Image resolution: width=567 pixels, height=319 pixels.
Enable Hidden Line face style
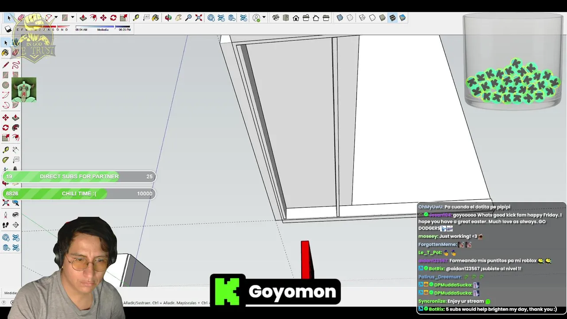[372, 18]
